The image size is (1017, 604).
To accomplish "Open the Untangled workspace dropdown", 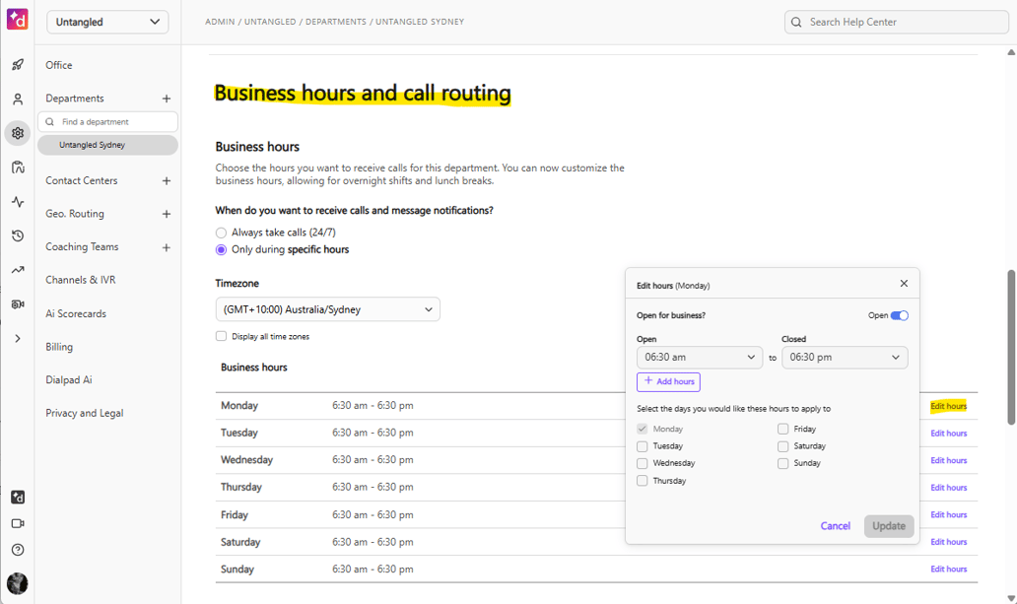I will pyautogui.click(x=106, y=21).
